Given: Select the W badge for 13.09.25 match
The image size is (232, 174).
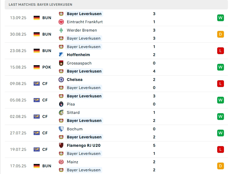Looking at the screenshot, I should pyautogui.click(x=221, y=18).
